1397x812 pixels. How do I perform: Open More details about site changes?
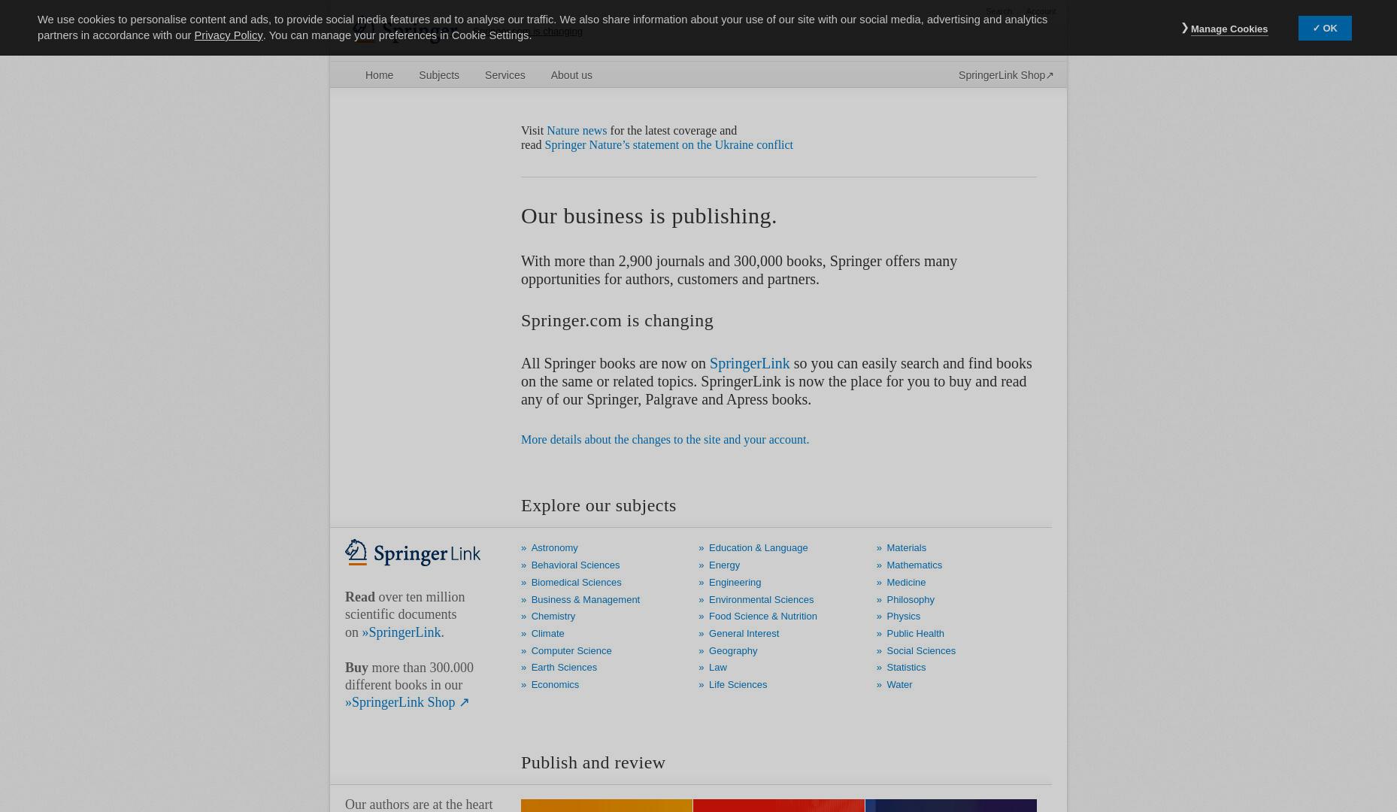(x=665, y=439)
